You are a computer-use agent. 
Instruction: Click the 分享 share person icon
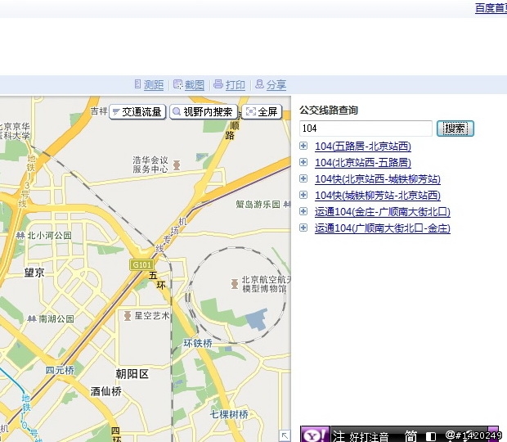[x=259, y=84]
